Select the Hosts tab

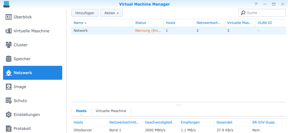coord(81,111)
